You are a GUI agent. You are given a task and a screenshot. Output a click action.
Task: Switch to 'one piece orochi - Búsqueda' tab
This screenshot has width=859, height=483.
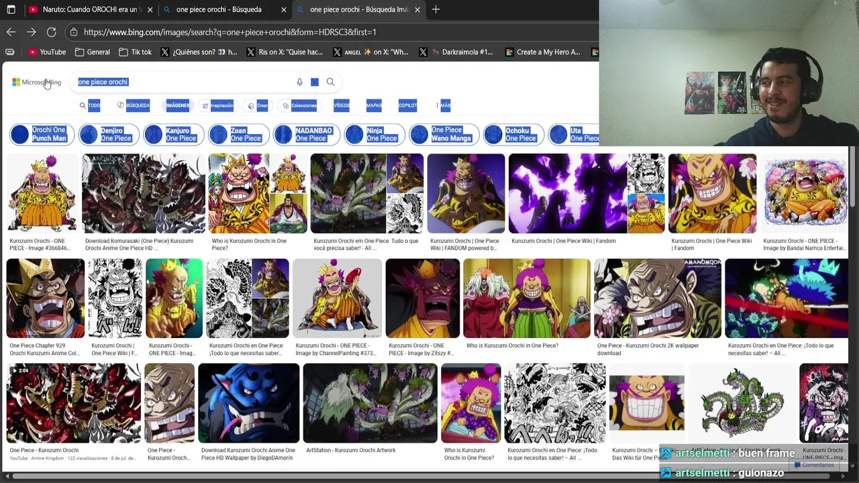(x=225, y=9)
